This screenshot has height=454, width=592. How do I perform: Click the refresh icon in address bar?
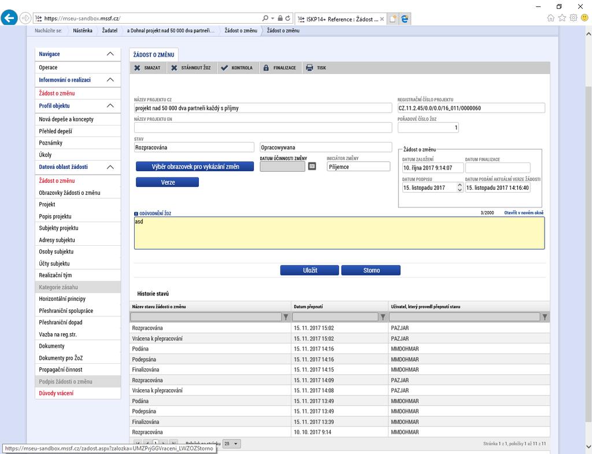pyautogui.click(x=288, y=18)
